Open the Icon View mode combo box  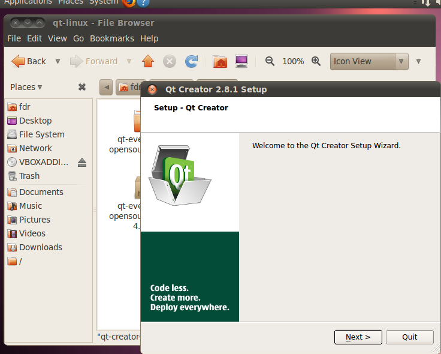coord(369,61)
